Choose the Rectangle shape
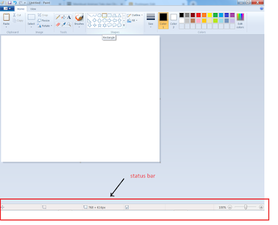Screen dimensions: 278x225 [104, 15]
